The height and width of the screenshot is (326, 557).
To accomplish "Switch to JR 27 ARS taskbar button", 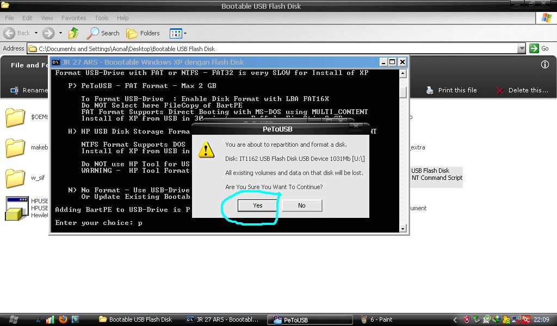I will coord(222,319).
